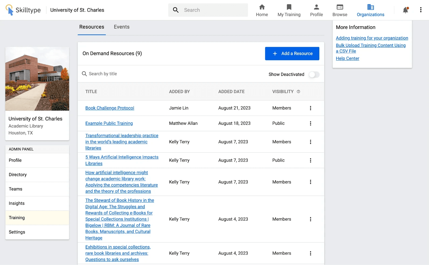Toggle the Show Deactivated switch
Image resolution: width=429 pixels, height=265 pixels.
[x=314, y=75]
